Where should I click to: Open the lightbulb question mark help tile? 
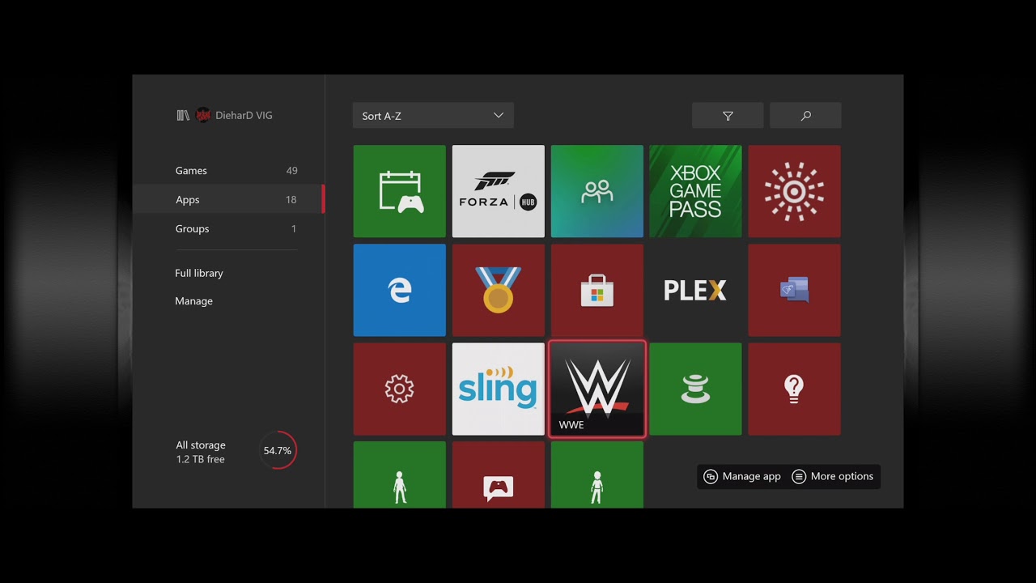pyautogui.click(x=794, y=389)
